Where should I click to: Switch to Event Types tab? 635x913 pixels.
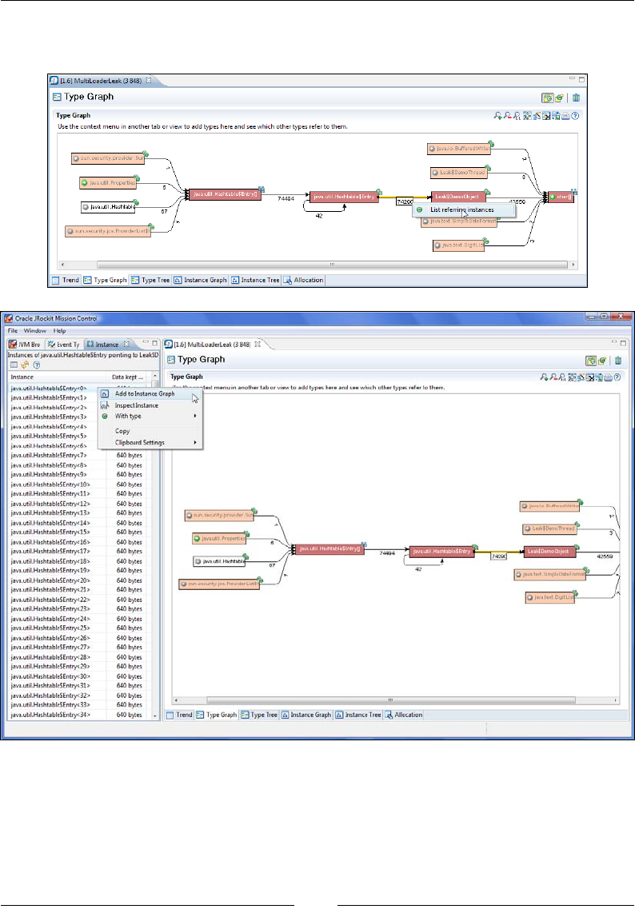[x=63, y=345]
